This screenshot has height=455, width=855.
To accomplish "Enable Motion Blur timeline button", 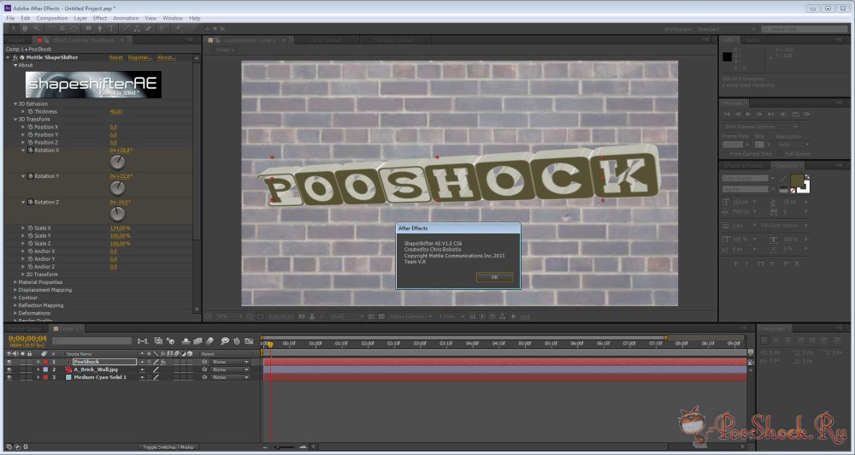I will [x=210, y=341].
